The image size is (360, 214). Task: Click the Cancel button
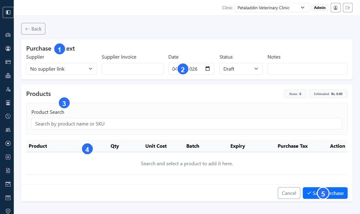click(x=289, y=193)
